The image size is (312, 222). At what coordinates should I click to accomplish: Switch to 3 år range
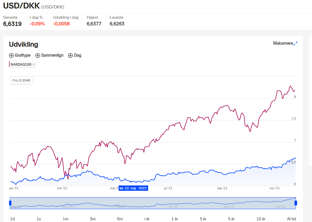[203, 219]
